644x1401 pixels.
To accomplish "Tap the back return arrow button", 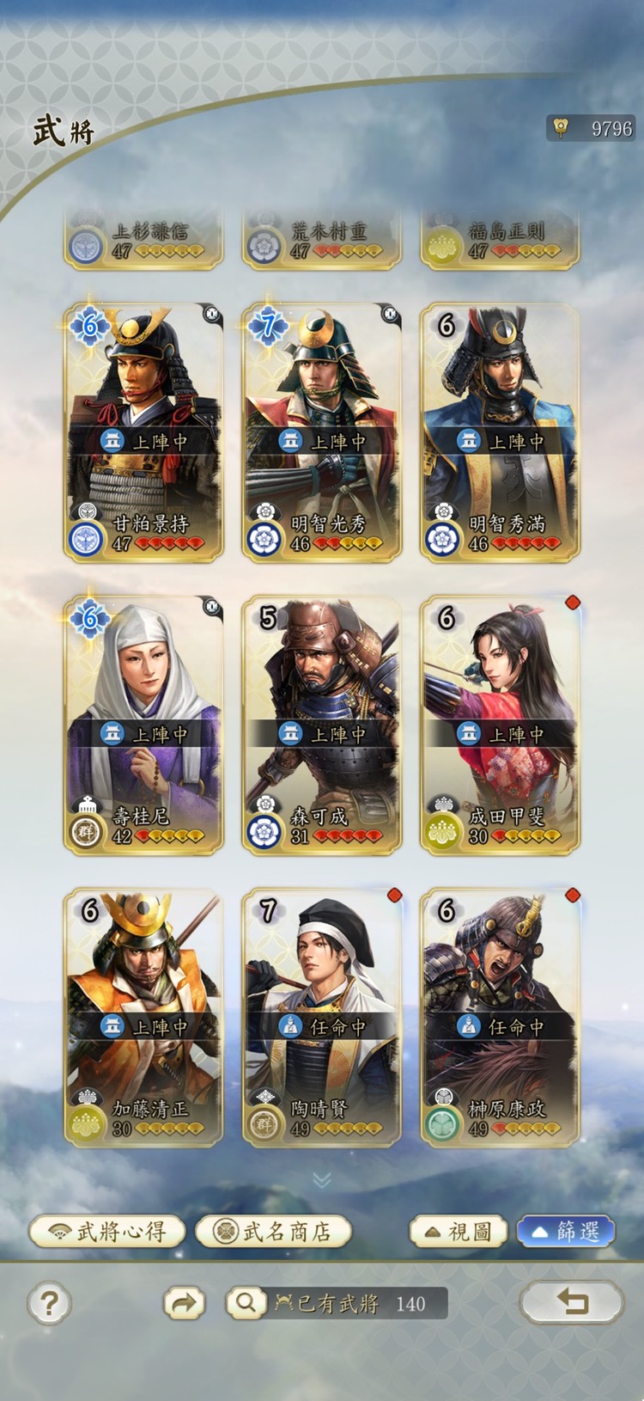I will tap(572, 1302).
